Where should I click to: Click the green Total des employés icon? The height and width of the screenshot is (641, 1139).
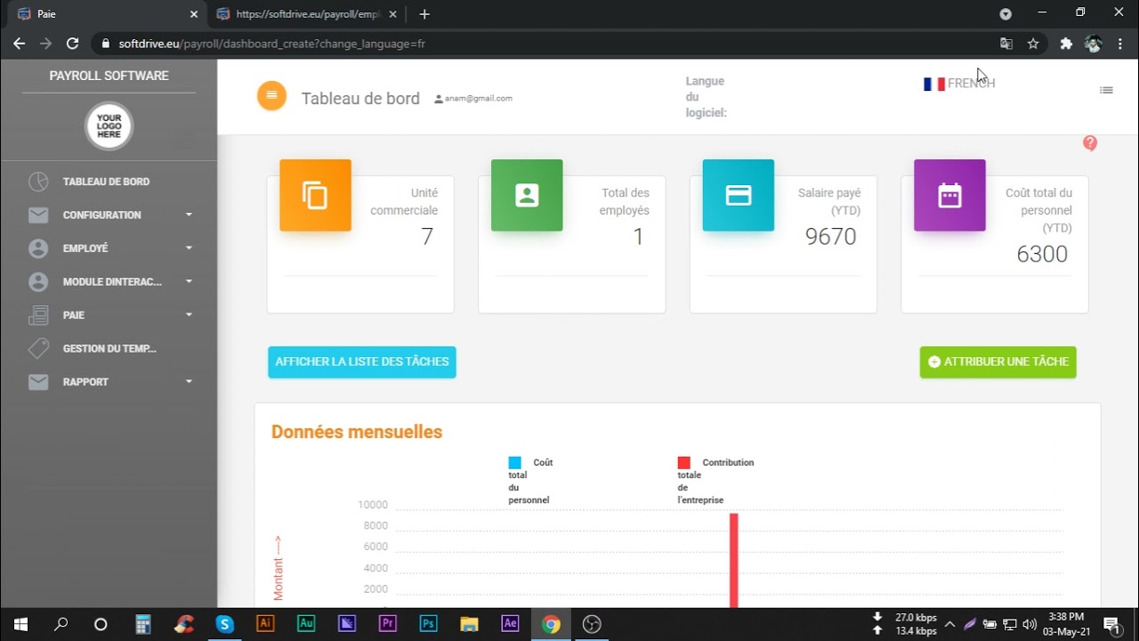point(527,195)
